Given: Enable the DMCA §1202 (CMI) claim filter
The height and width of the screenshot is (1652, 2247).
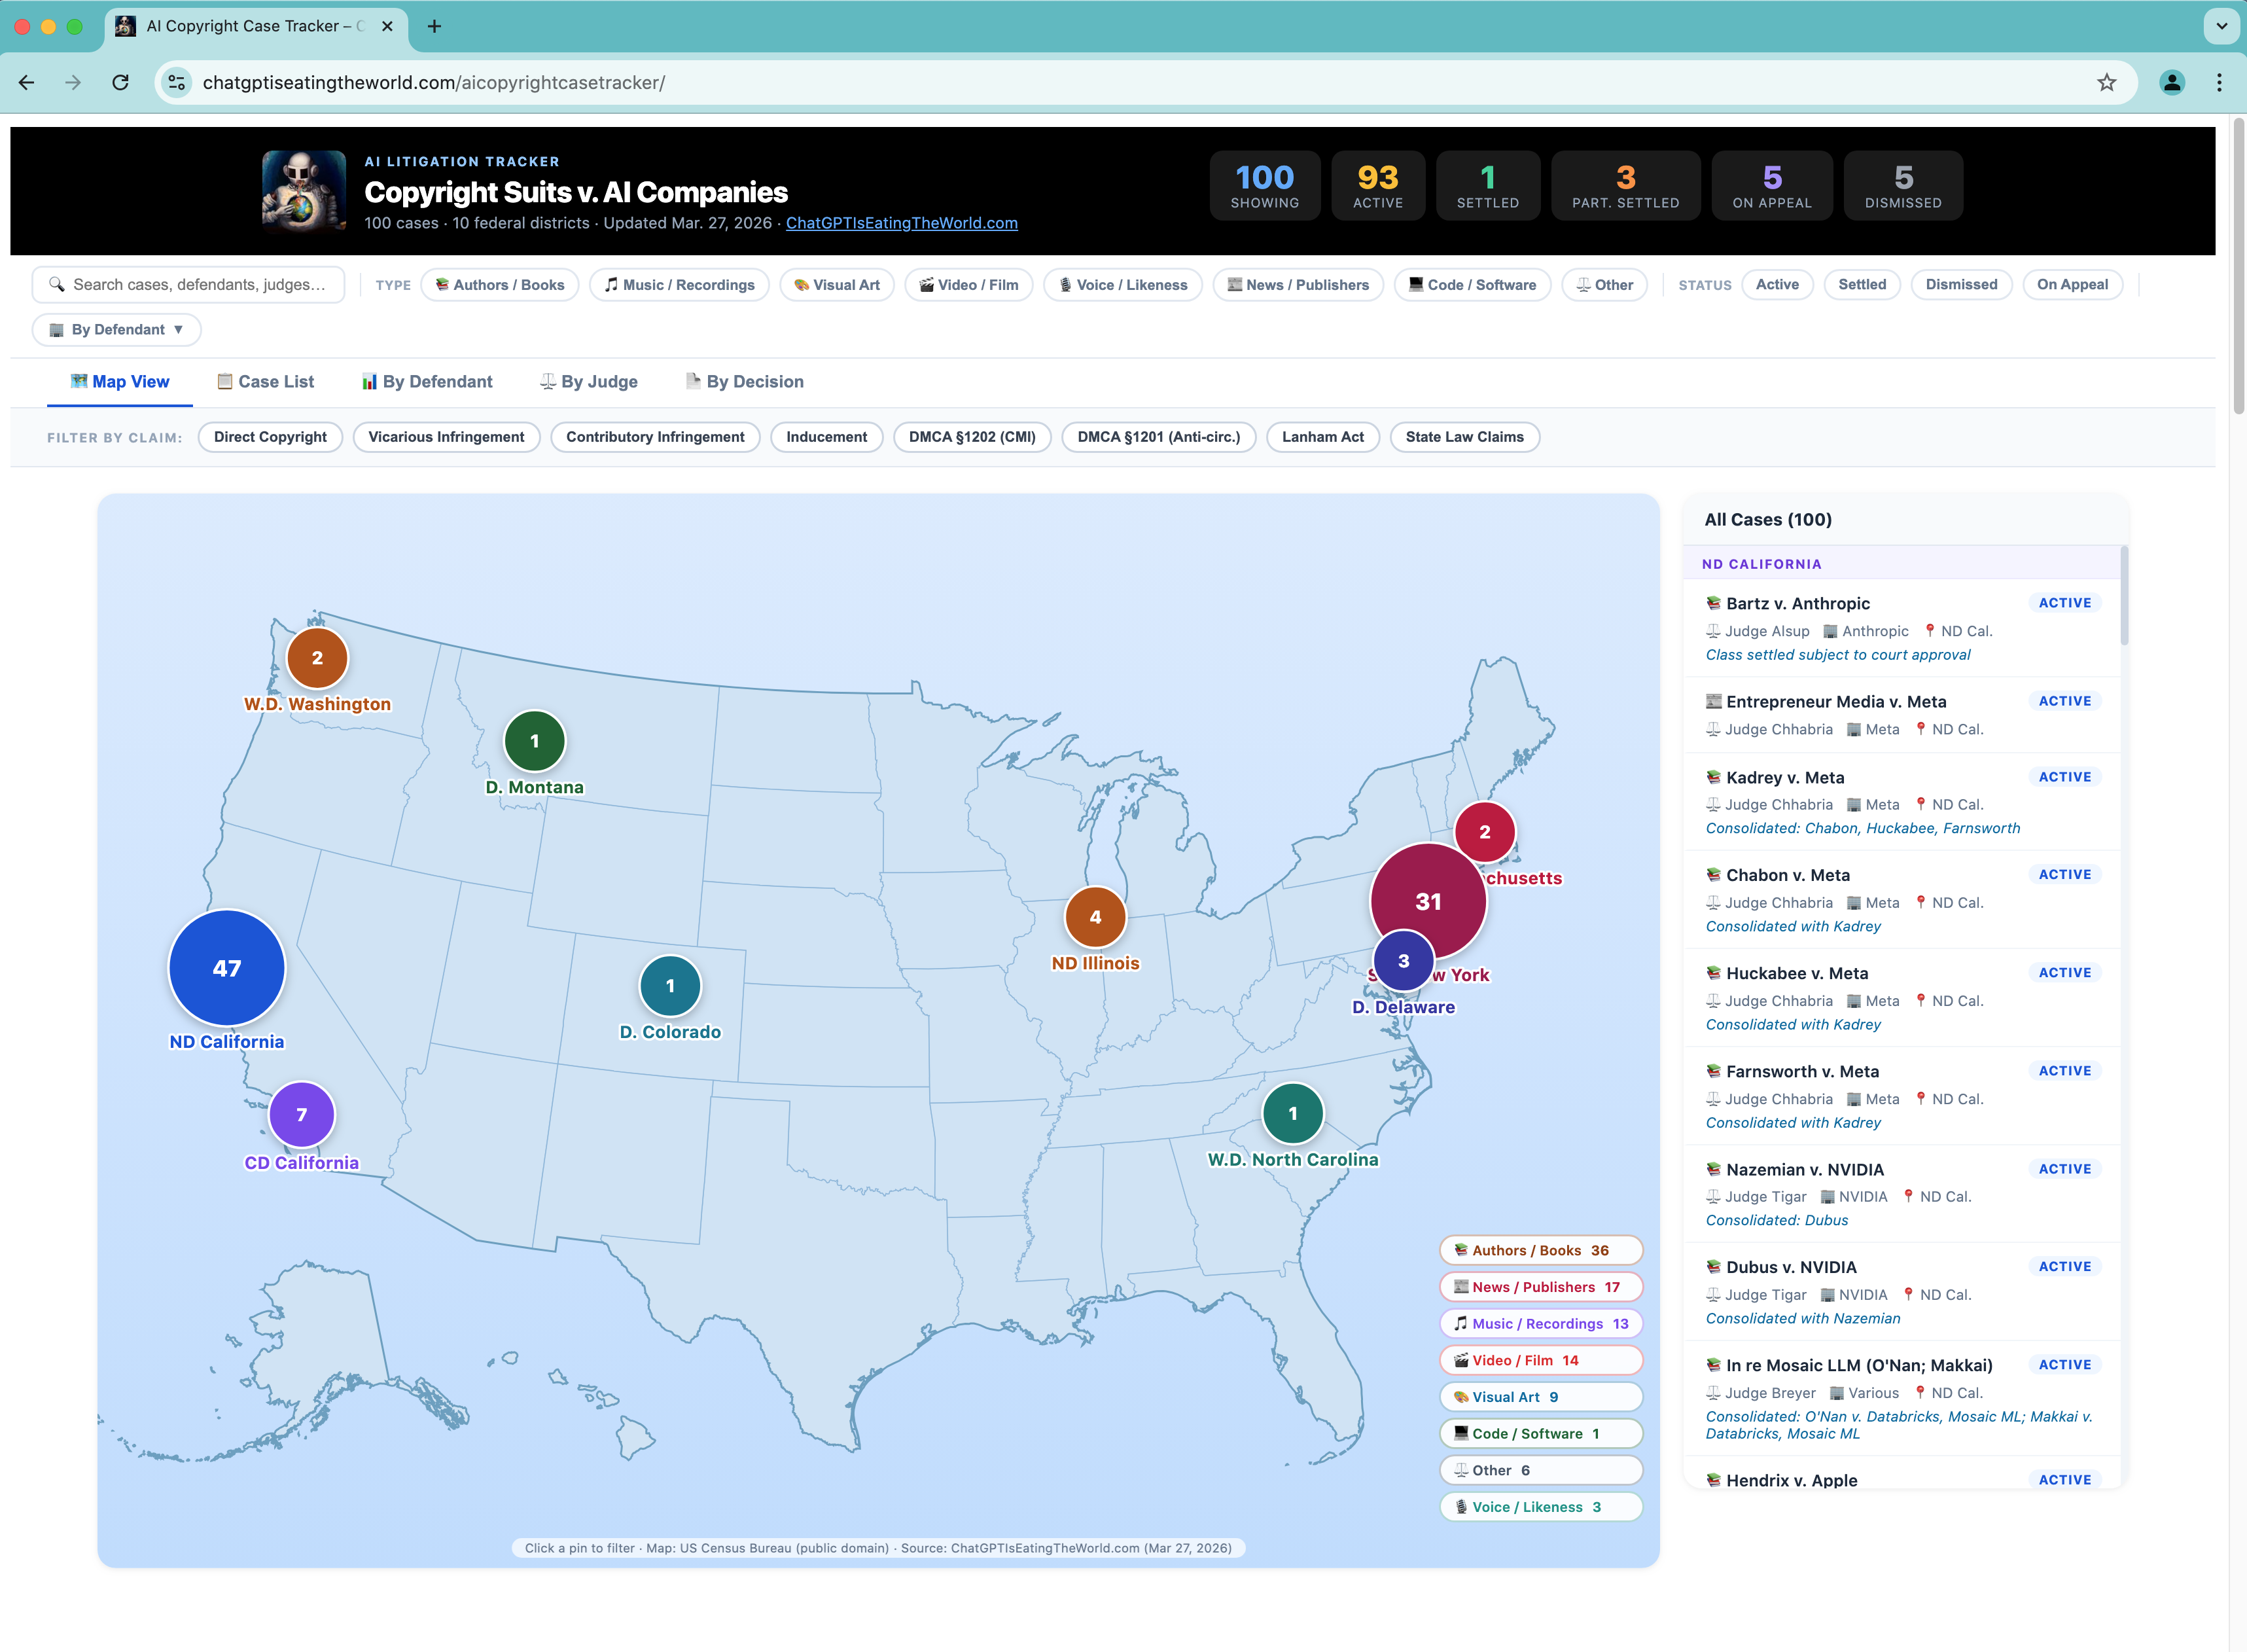Looking at the screenshot, I should coord(972,437).
